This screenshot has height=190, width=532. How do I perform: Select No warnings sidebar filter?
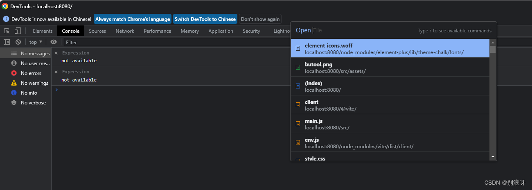coord(34,83)
